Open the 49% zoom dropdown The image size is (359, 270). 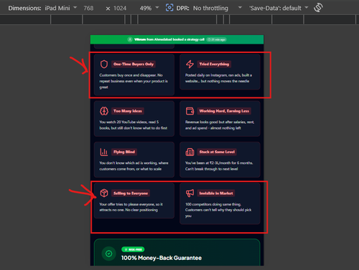click(x=149, y=8)
